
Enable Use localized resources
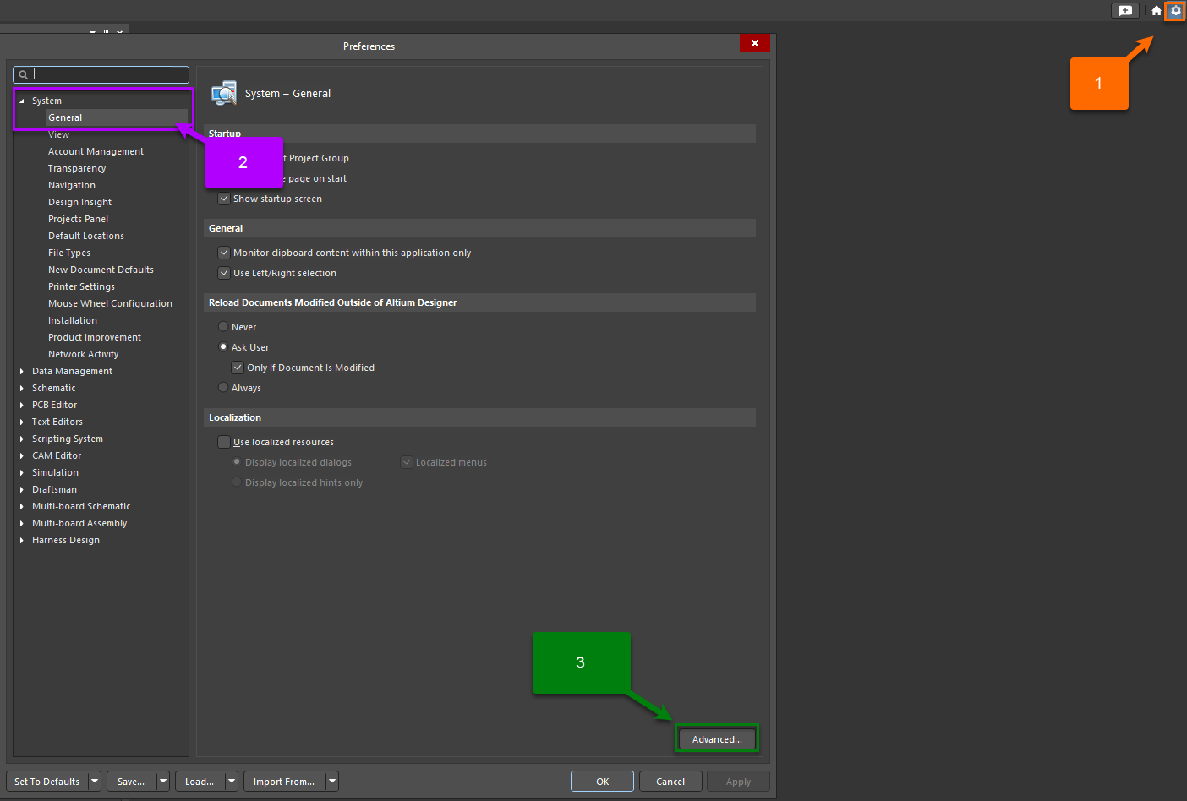[224, 443]
